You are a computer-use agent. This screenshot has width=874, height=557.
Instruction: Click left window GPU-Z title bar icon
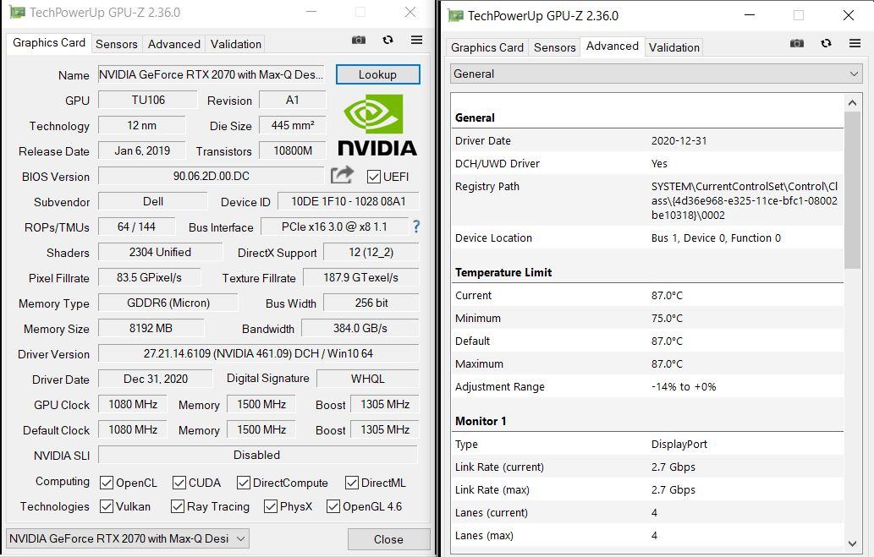(17, 12)
